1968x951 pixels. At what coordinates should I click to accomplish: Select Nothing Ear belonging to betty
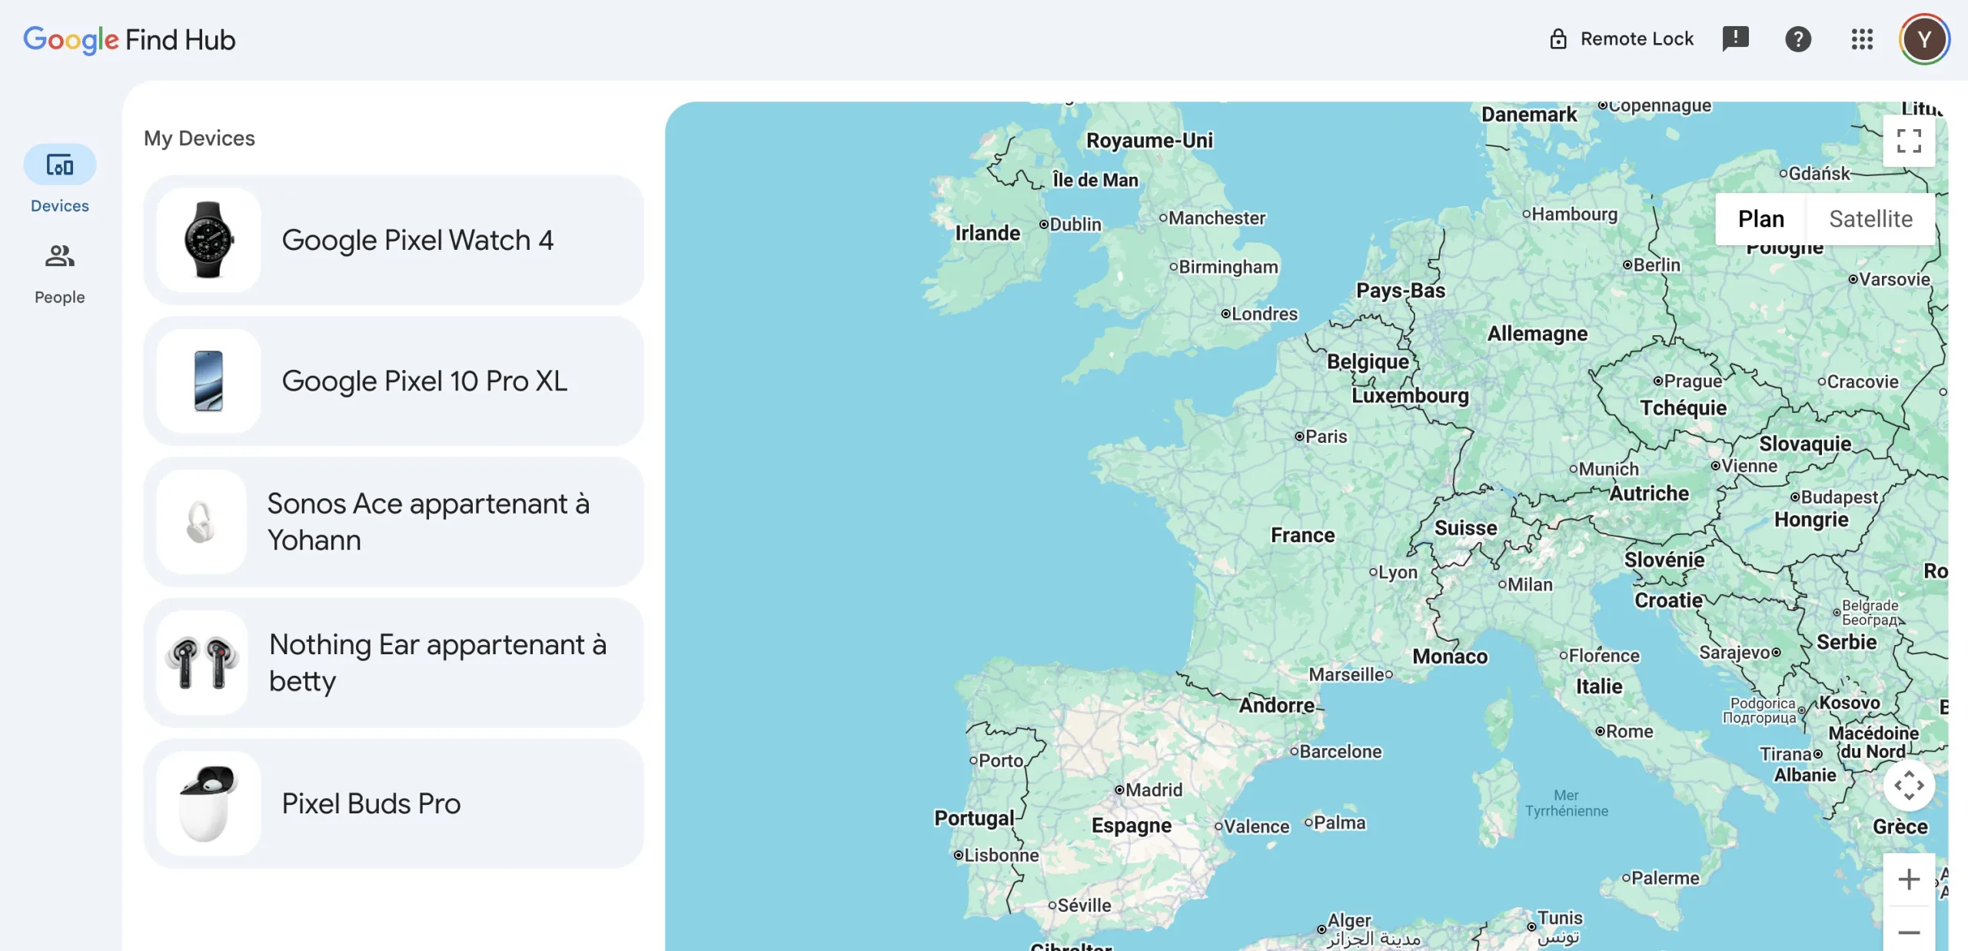pyautogui.click(x=437, y=662)
